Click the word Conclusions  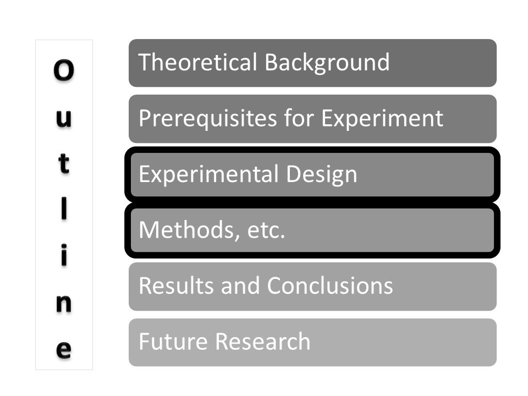tap(330, 285)
